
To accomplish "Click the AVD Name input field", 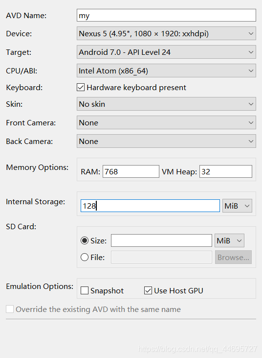I will click(166, 15).
